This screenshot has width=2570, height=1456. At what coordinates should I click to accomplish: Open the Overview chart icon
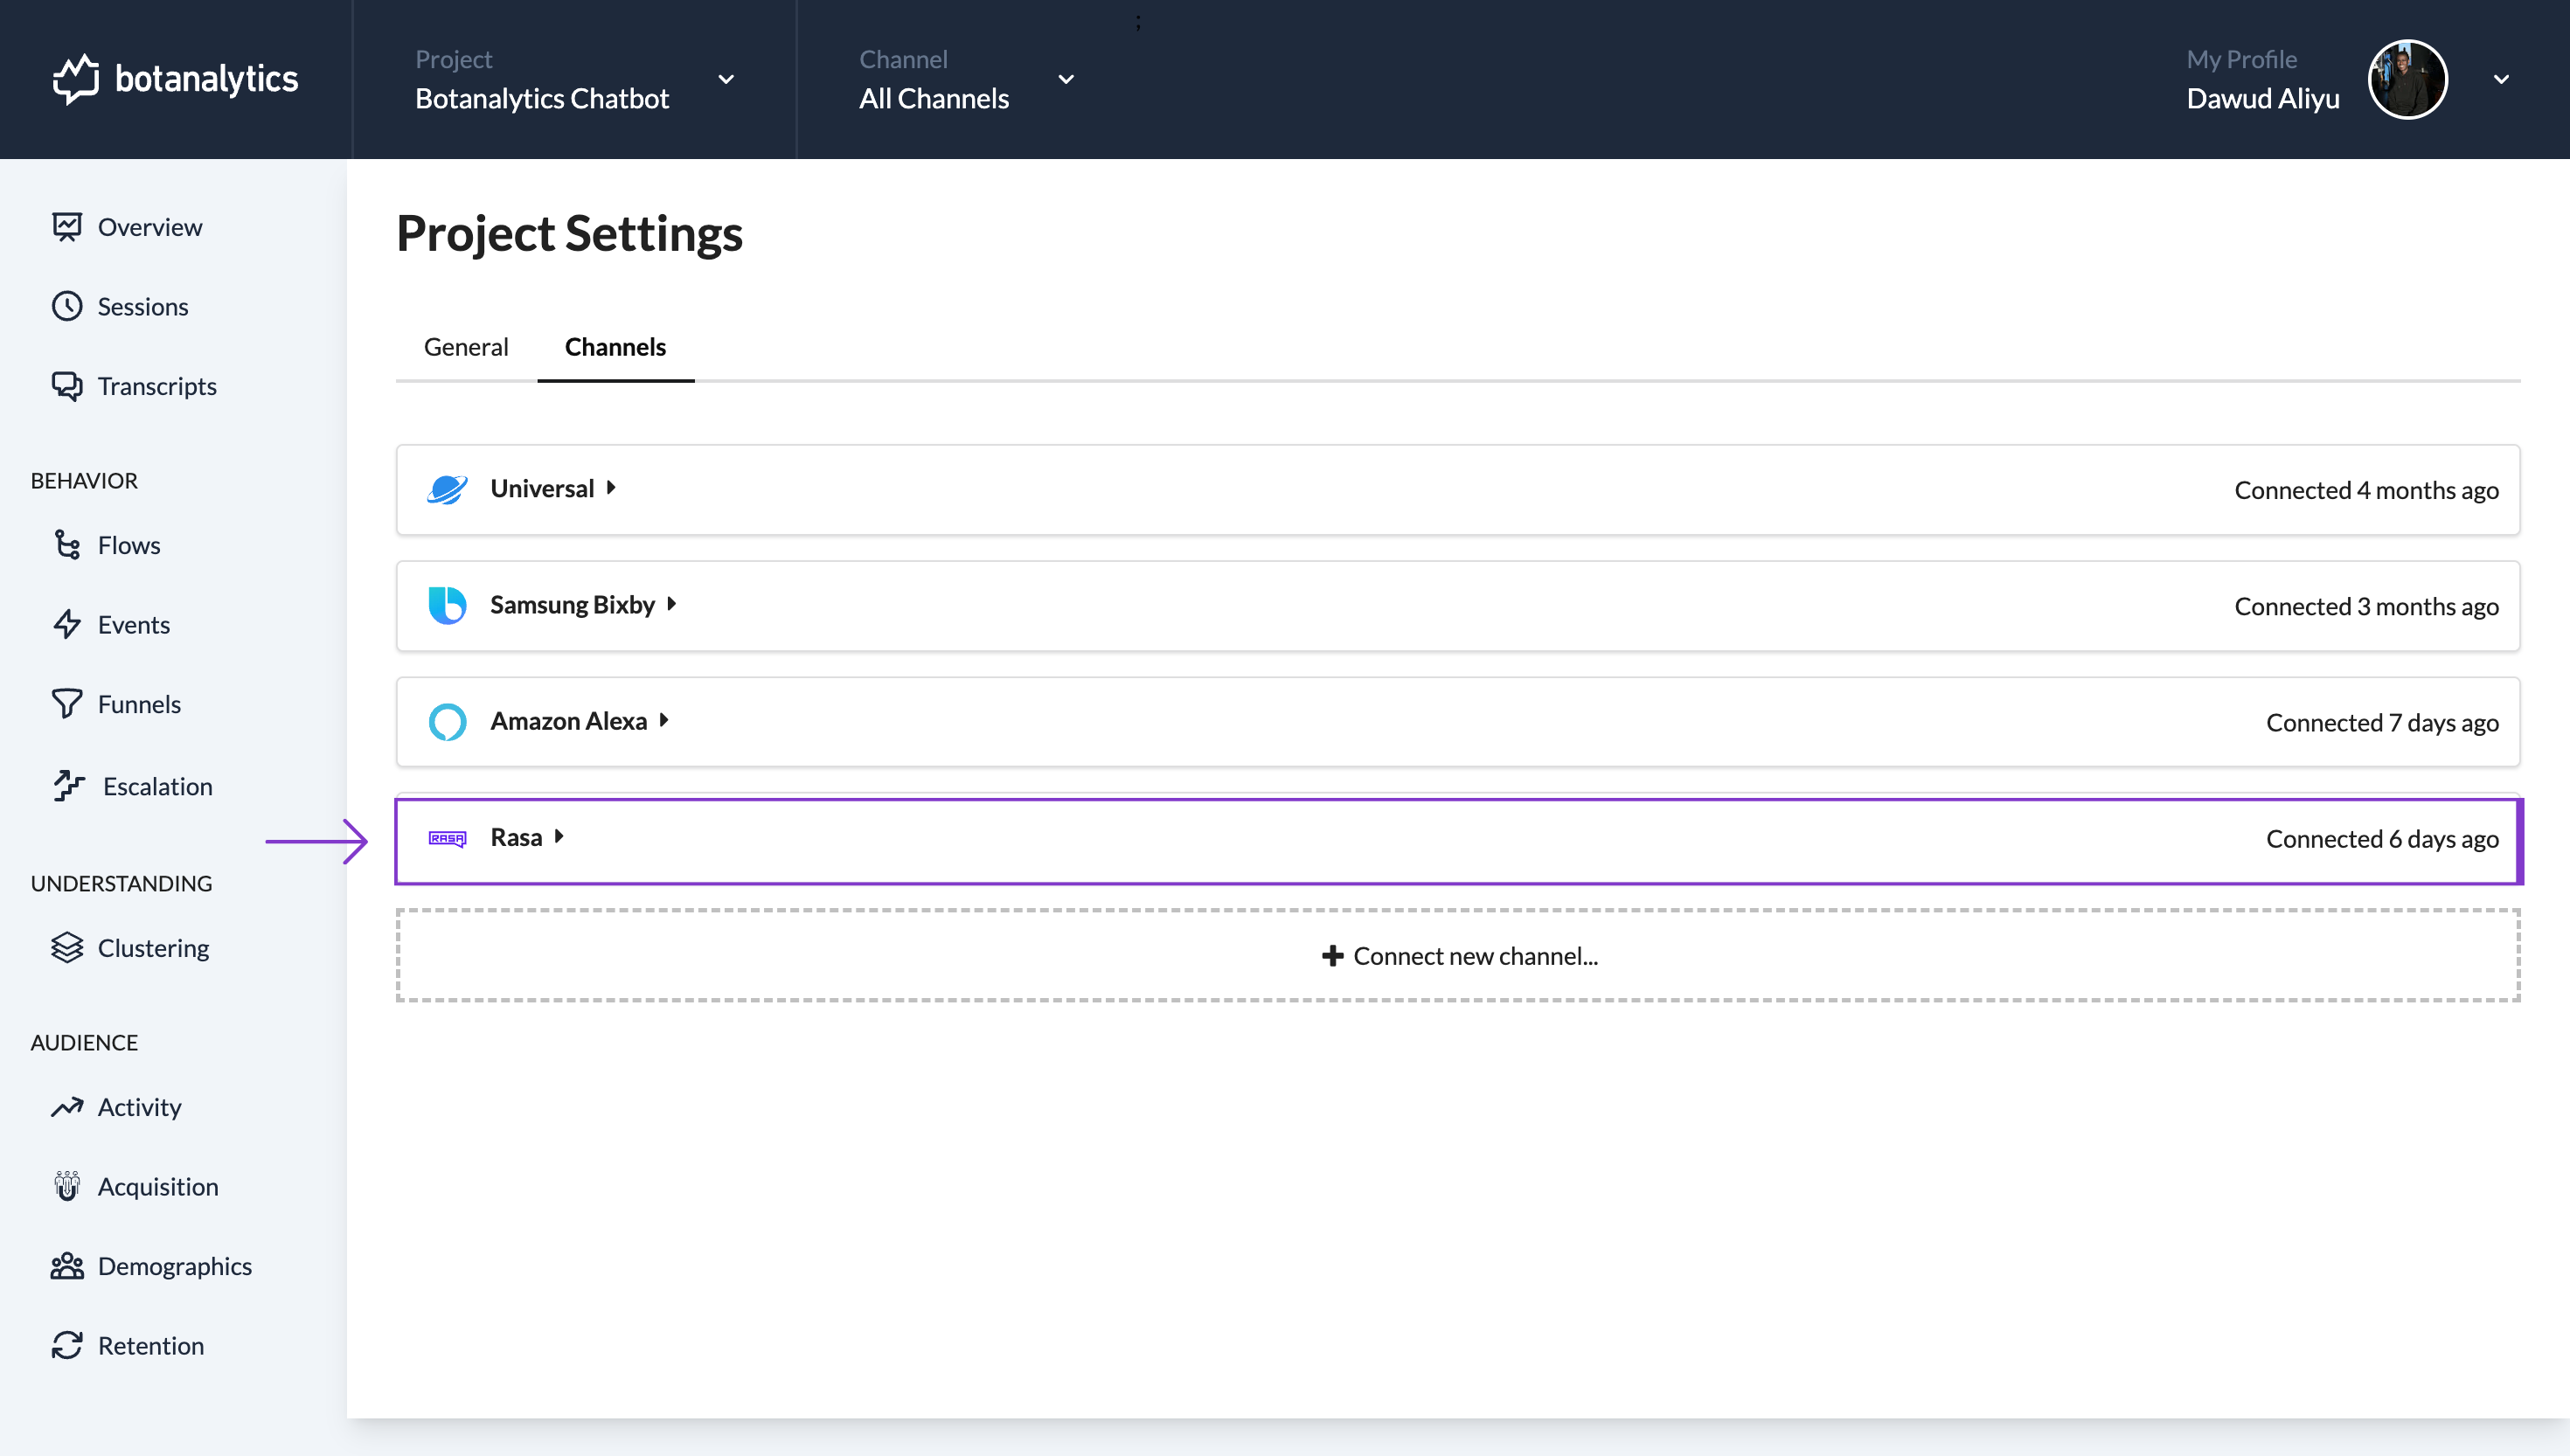67,227
